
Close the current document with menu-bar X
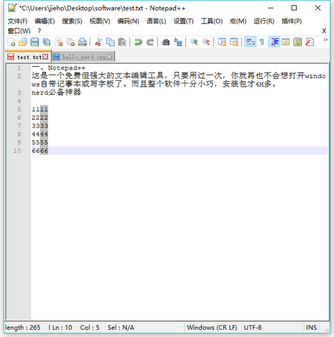324,31
